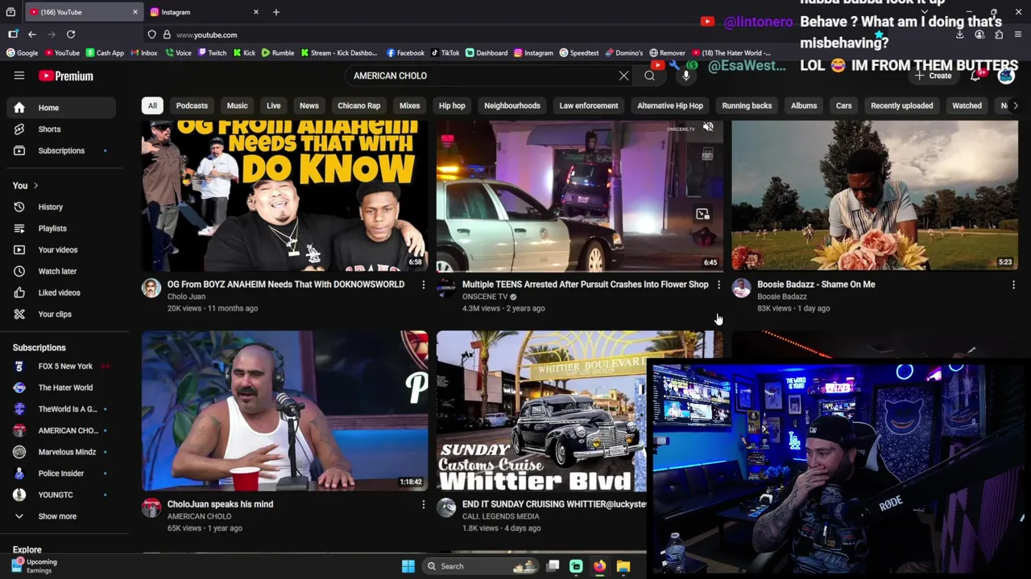The height and width of the screenshot is (579, 1031).
Task: Click the YouTube Premium logo
Action: [66, 76]
